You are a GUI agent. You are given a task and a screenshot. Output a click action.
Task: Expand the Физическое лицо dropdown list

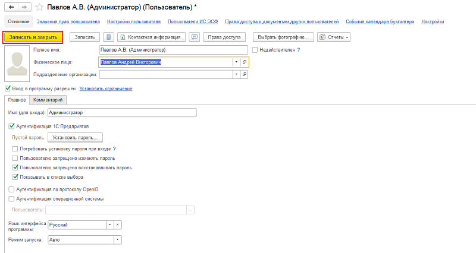(236, 62)
